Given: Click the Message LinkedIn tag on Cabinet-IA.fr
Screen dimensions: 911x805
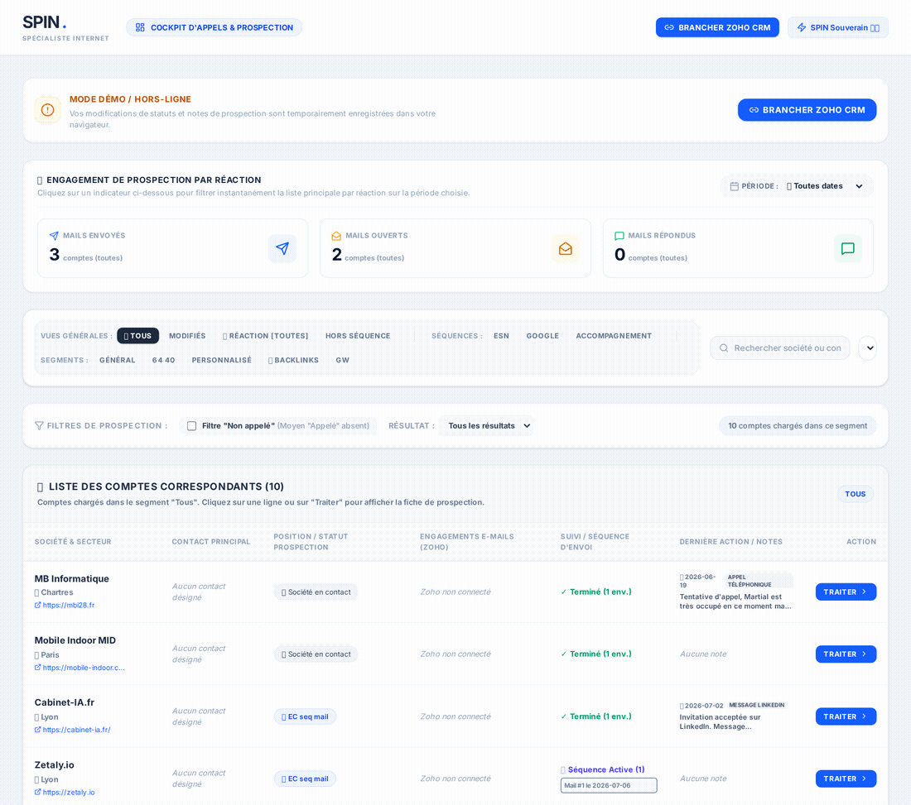Looking at the screenshot, I should (756, 705).
